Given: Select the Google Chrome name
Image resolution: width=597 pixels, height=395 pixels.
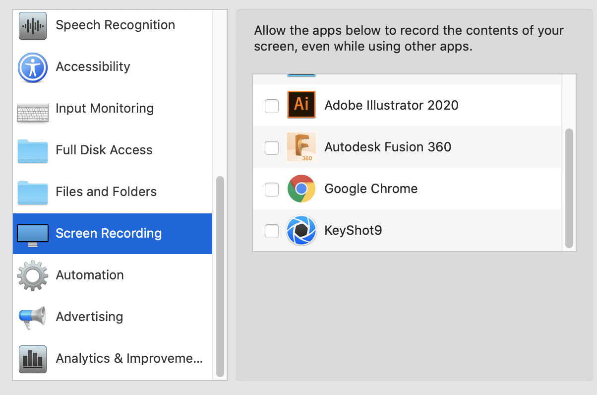Looking at the screenshot, I should pyautogui.click(x=371, y=189).
